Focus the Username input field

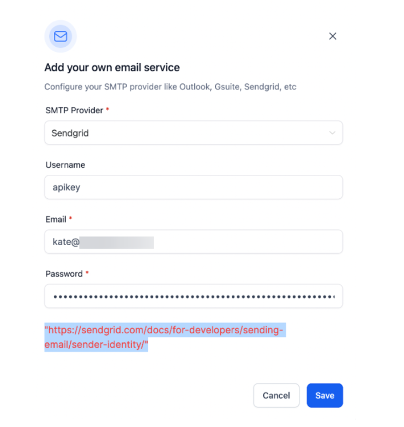(193, 187)
